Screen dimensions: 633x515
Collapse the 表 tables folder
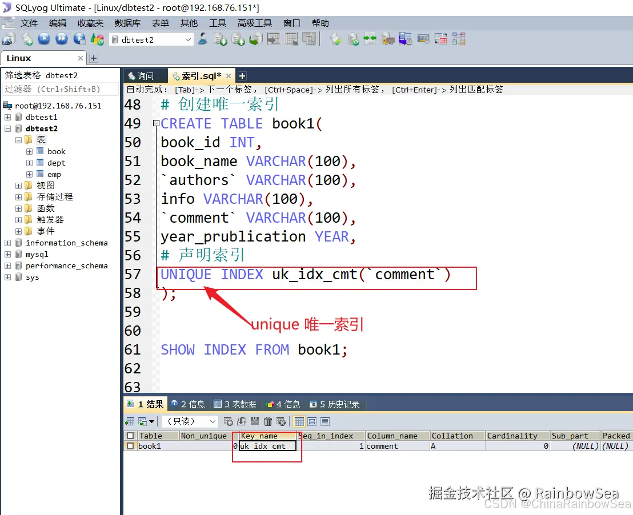pyautogui.click(x=19, y=140)
